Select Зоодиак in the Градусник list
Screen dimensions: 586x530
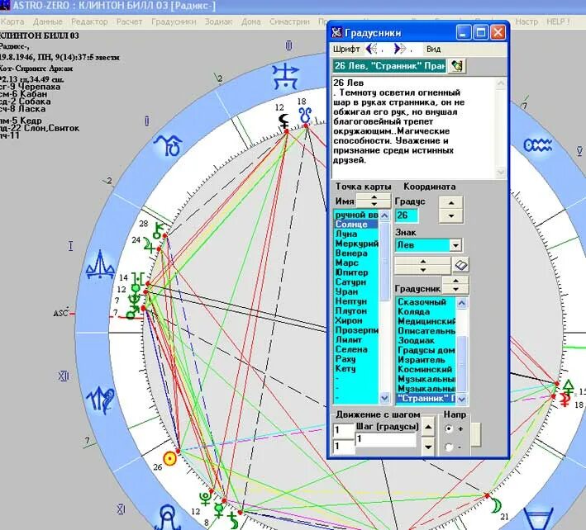(426, 340)
